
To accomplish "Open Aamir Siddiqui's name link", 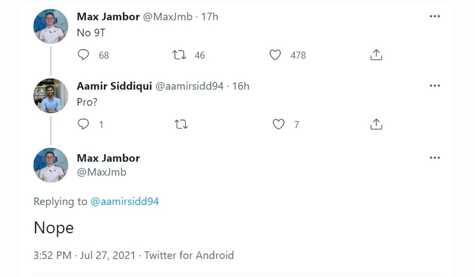I will click(x=114, y=86).
